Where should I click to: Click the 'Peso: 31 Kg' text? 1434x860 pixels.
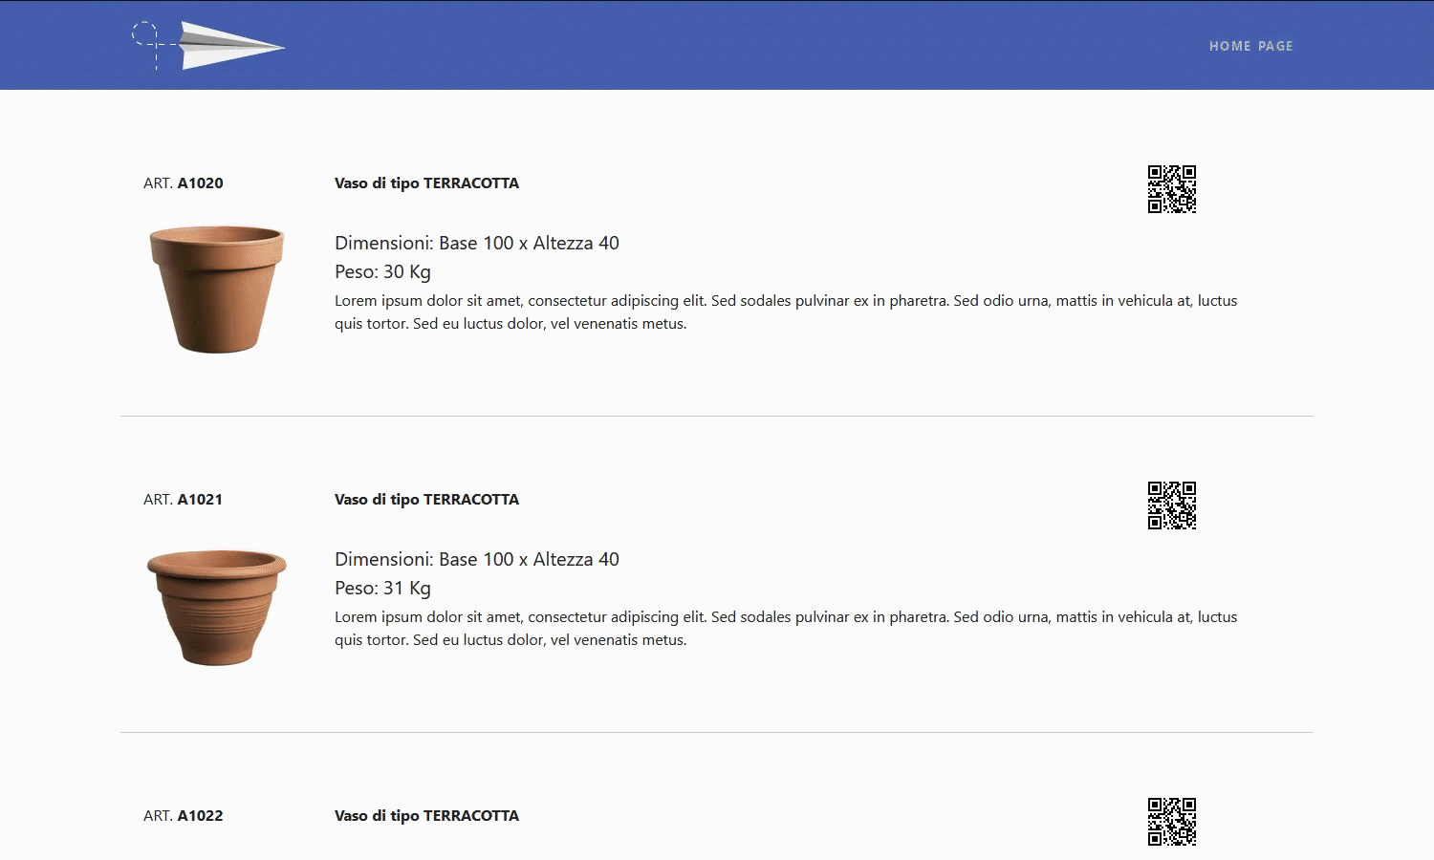(382, 589)
